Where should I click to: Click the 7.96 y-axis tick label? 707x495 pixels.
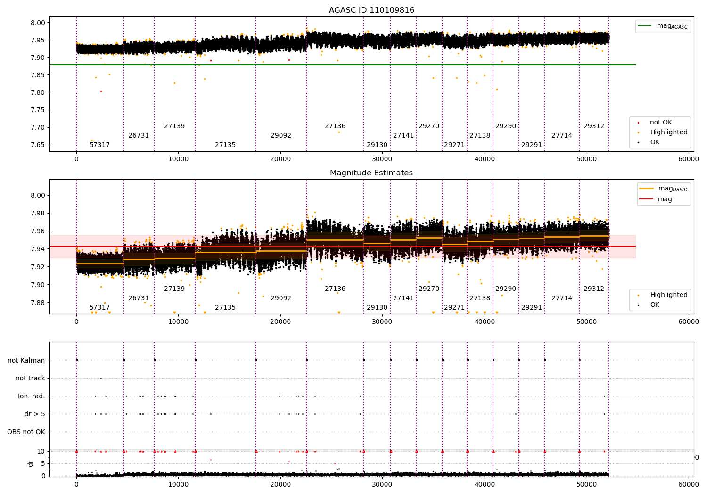[x=38, y=231]
